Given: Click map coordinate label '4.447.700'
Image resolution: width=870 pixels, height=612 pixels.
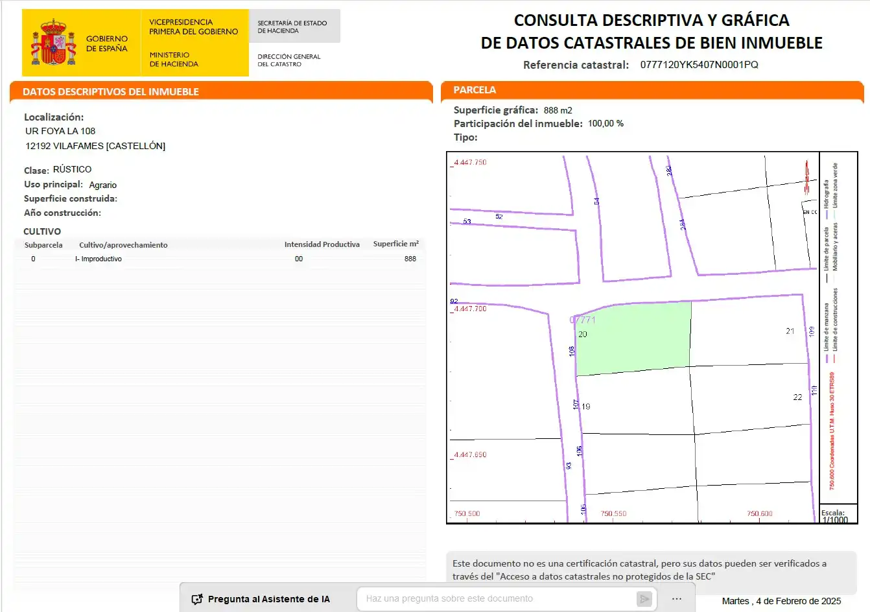Looking at the screenshot, I should pos(469,309).
